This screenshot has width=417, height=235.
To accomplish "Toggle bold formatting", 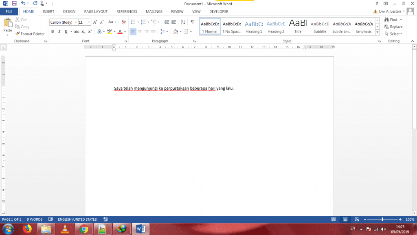I will (53, 31).
